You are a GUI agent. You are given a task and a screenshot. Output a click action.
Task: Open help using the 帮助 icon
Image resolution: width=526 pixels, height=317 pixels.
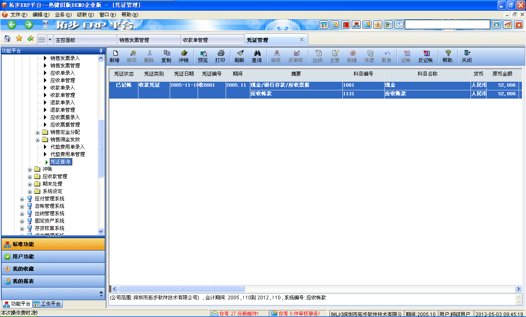(x=447, y=56)
